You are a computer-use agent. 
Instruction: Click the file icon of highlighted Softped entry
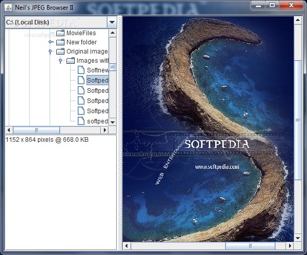click(81, 80)
